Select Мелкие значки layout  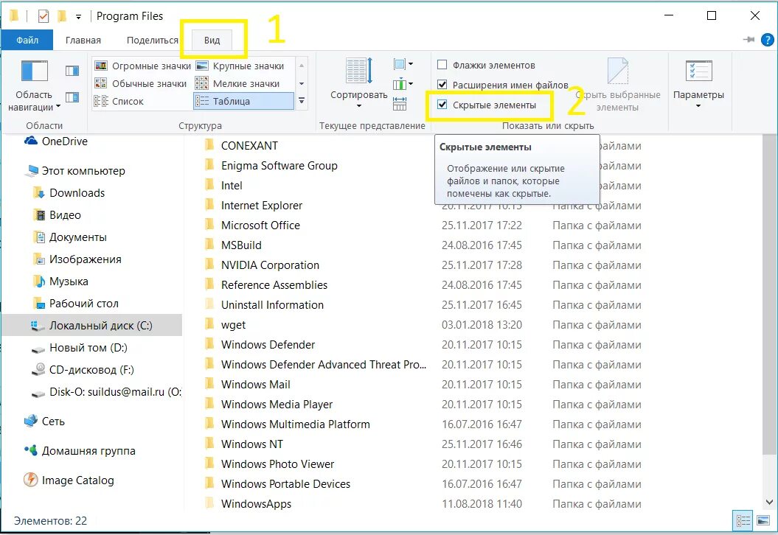[237, 83]
